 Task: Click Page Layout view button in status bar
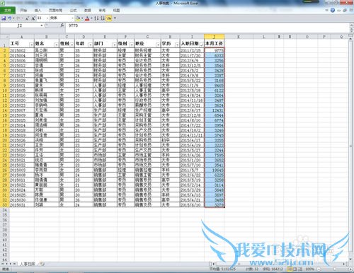point(295,269)
